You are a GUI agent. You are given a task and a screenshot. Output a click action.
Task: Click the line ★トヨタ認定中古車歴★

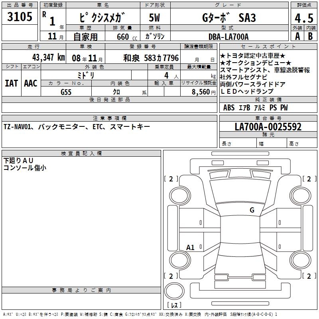coord(252,55)
